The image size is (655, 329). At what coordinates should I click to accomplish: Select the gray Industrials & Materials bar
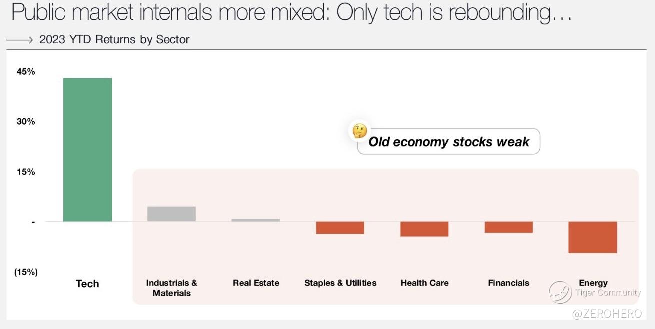171,214
